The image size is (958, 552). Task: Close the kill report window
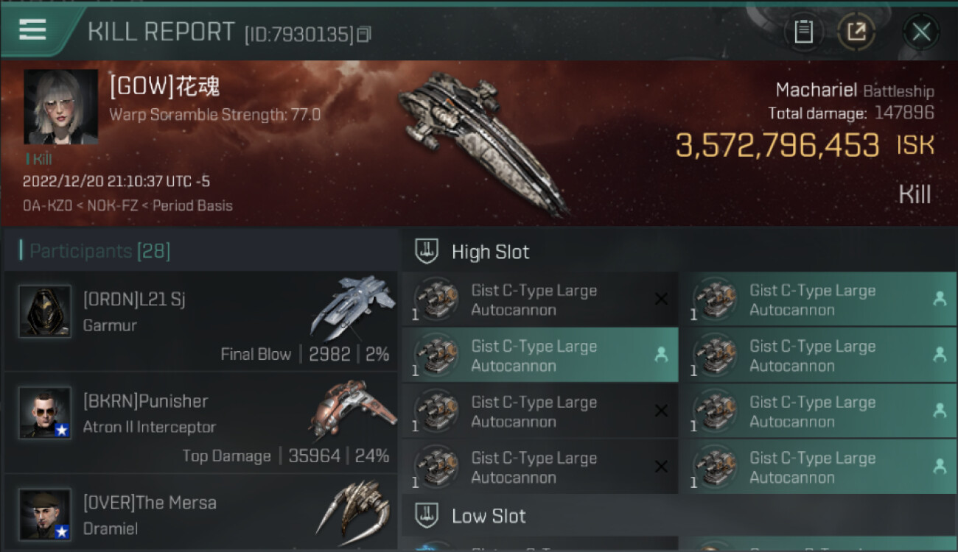pos(920,32)
